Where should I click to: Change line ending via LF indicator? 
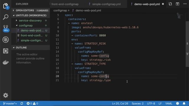tap(160, 103)
